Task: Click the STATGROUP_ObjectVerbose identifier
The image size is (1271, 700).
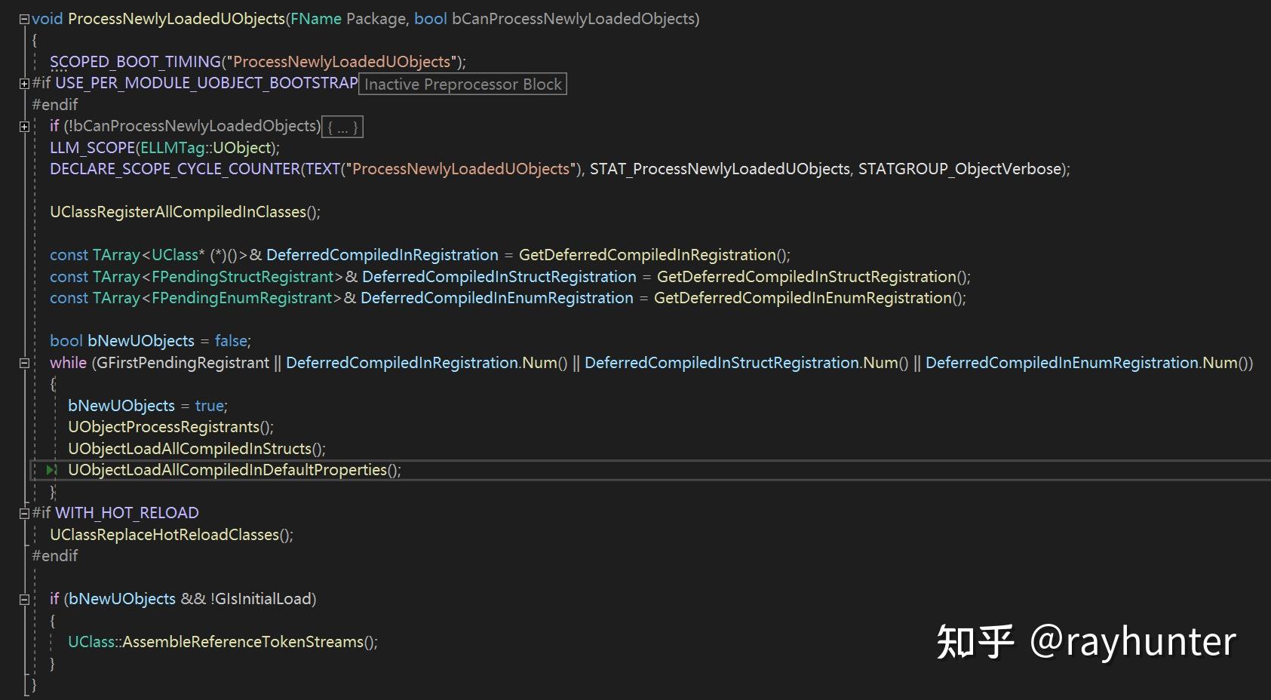Action: [x=958, y=169]
